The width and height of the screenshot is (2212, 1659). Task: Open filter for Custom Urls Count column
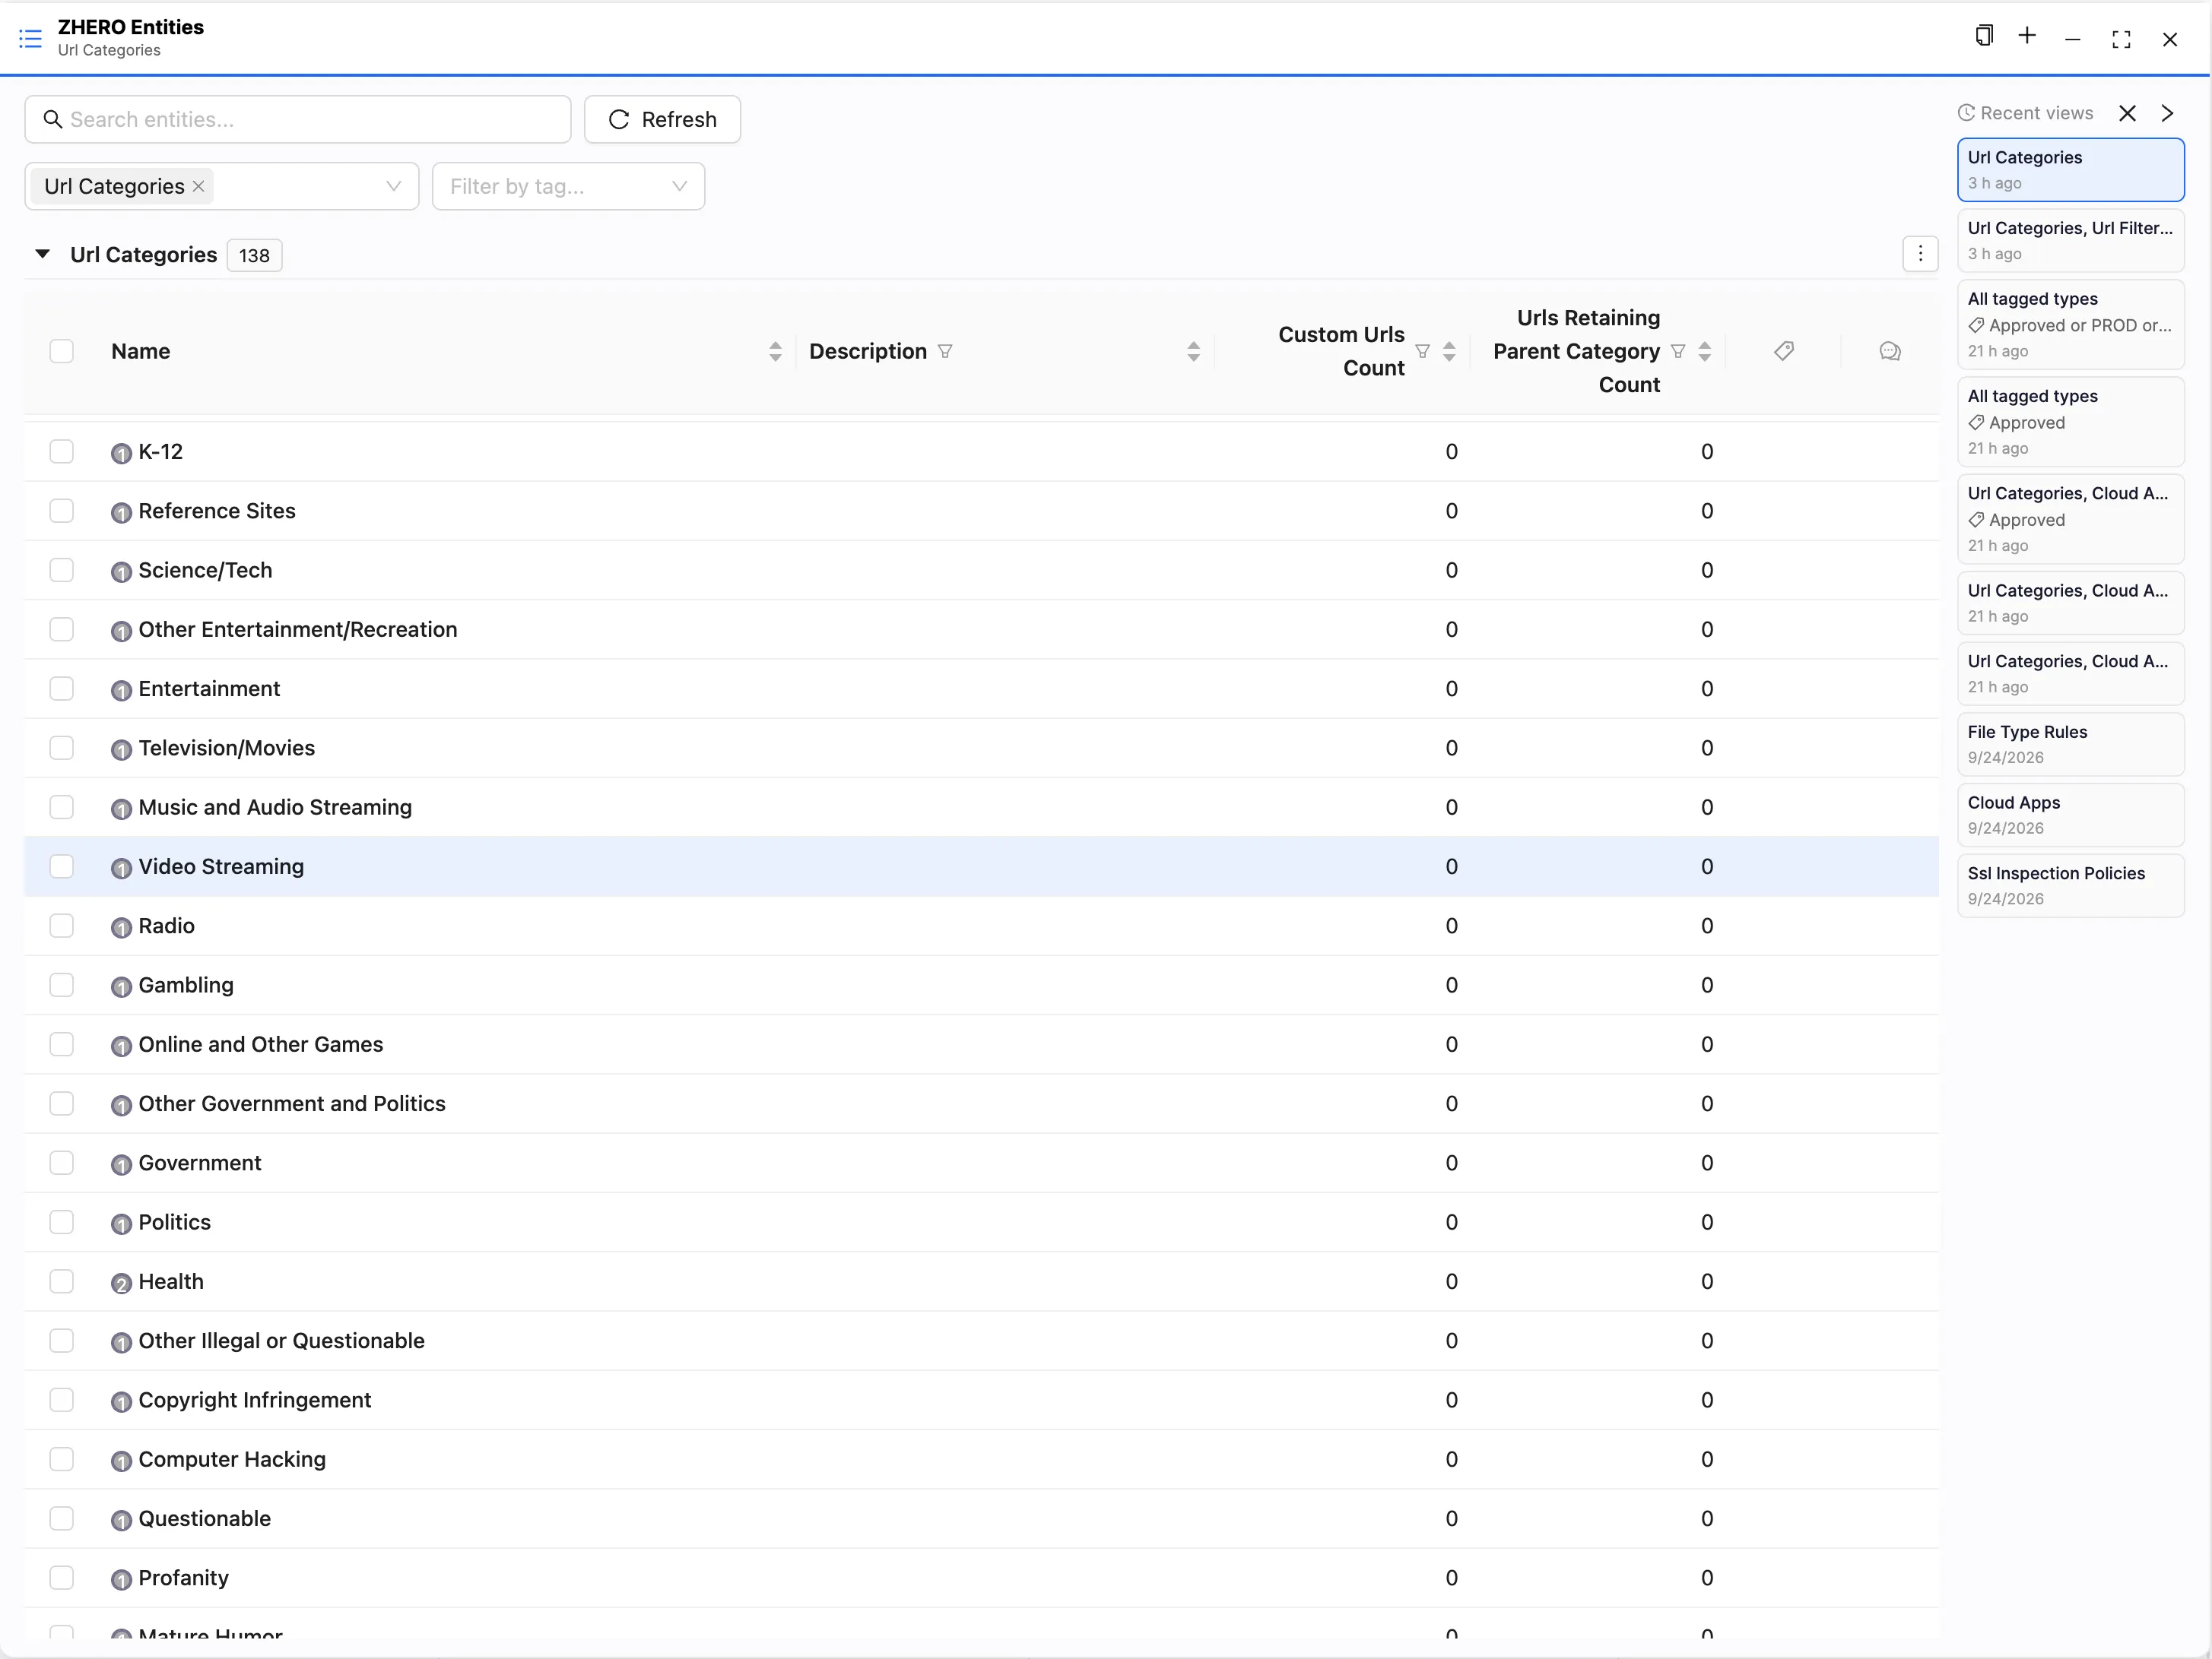coord(1422,351)
